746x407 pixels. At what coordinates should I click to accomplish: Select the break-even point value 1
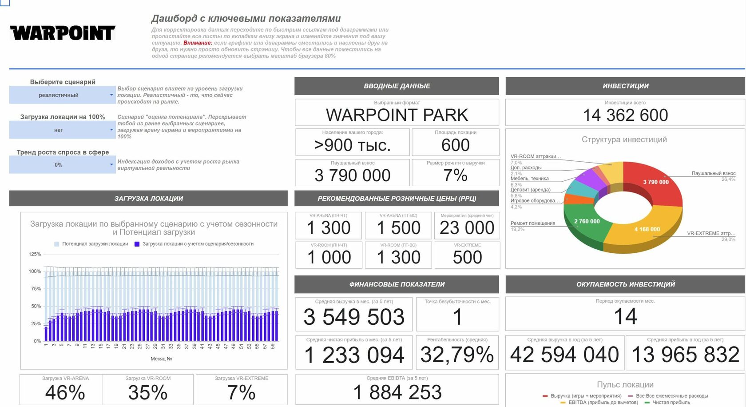coord(457,317)
